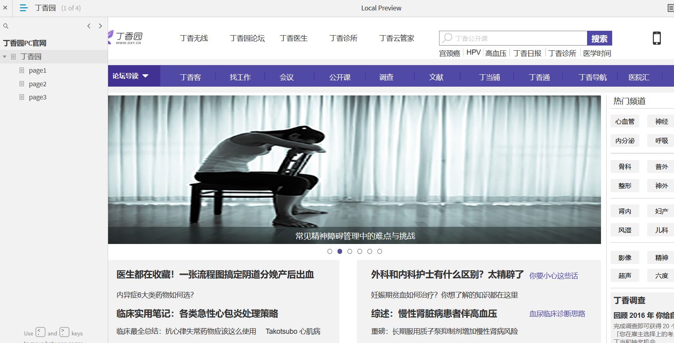Open the 丁香园论坛 top nav link

pyautogui.click(x=247, y=38)
